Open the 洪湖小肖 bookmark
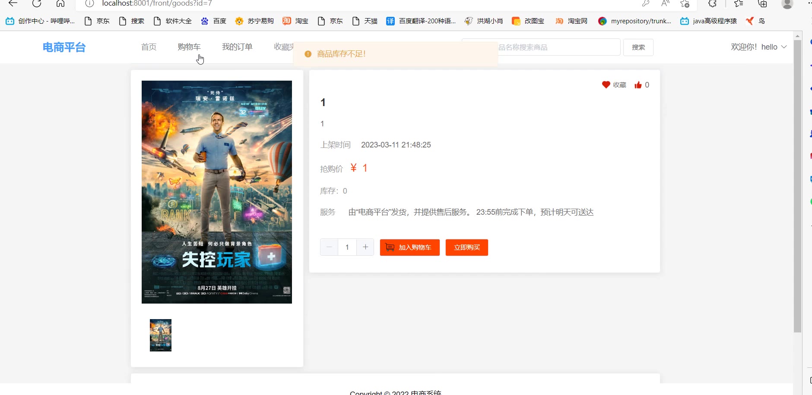 tap(483, 21)
